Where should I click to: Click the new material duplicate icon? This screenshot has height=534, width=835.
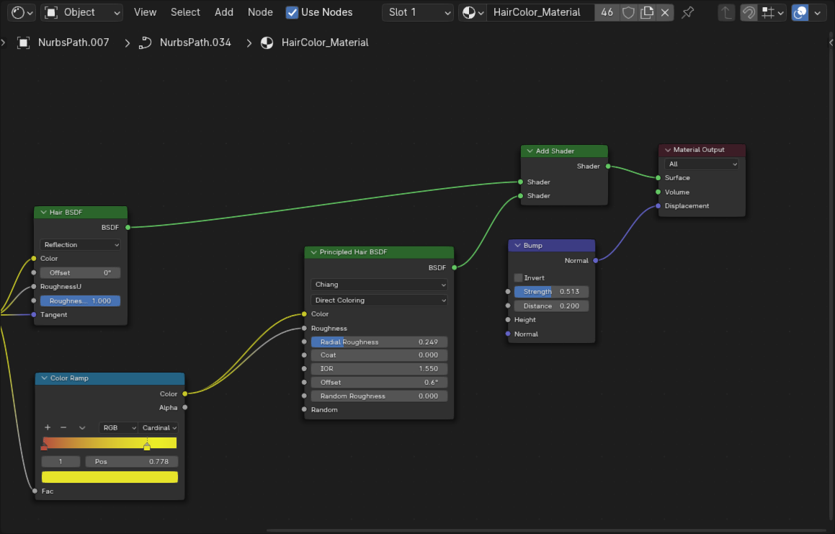[646, 12]
